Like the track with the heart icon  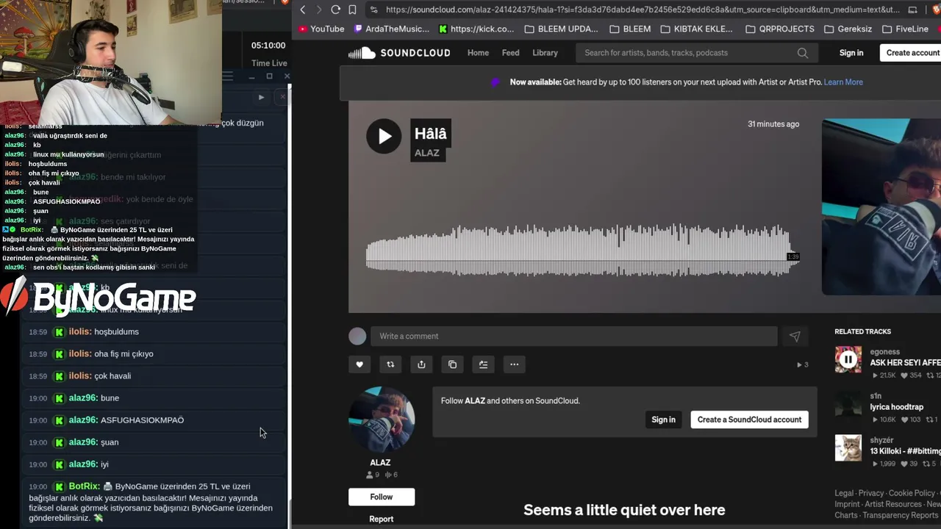pos(359,364)
